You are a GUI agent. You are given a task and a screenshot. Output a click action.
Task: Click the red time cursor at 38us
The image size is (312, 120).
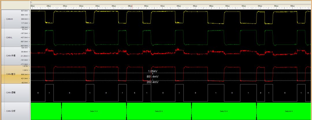point(132,7)
